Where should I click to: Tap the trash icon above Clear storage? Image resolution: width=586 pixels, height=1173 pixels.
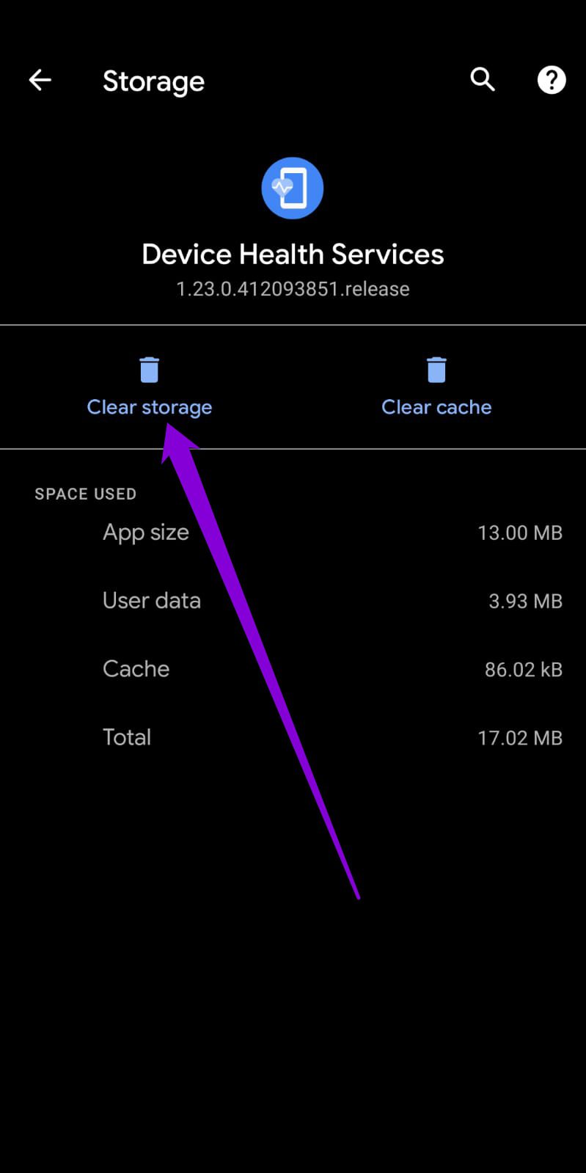[150, 370]
